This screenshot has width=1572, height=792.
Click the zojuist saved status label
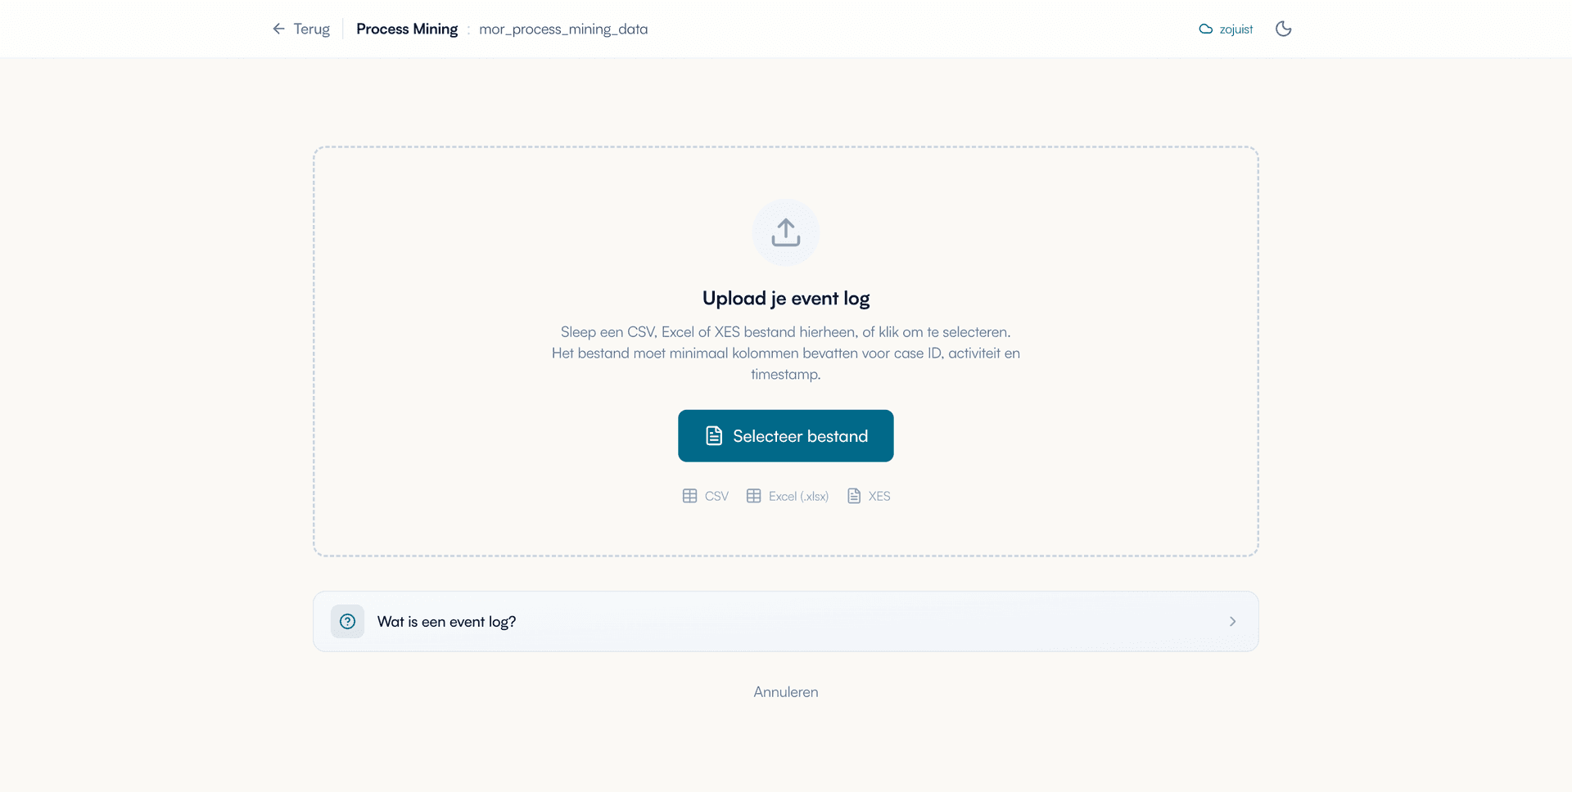click(1235, 29)
